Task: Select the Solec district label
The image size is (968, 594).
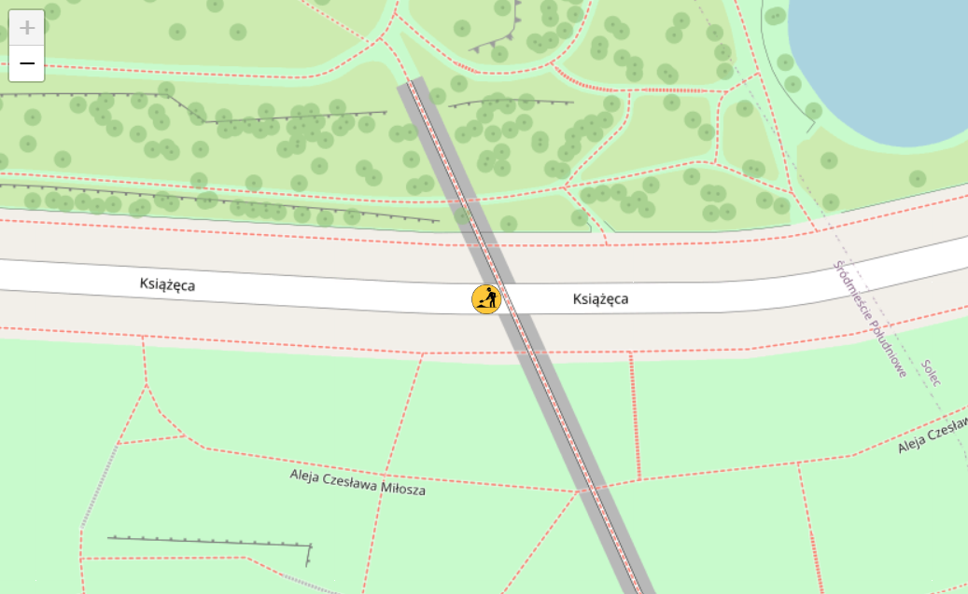Action: click(x=931, y=373)
